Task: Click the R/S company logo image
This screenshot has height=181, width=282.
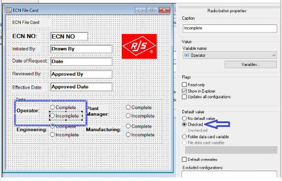Action: [x=139, y=46]
